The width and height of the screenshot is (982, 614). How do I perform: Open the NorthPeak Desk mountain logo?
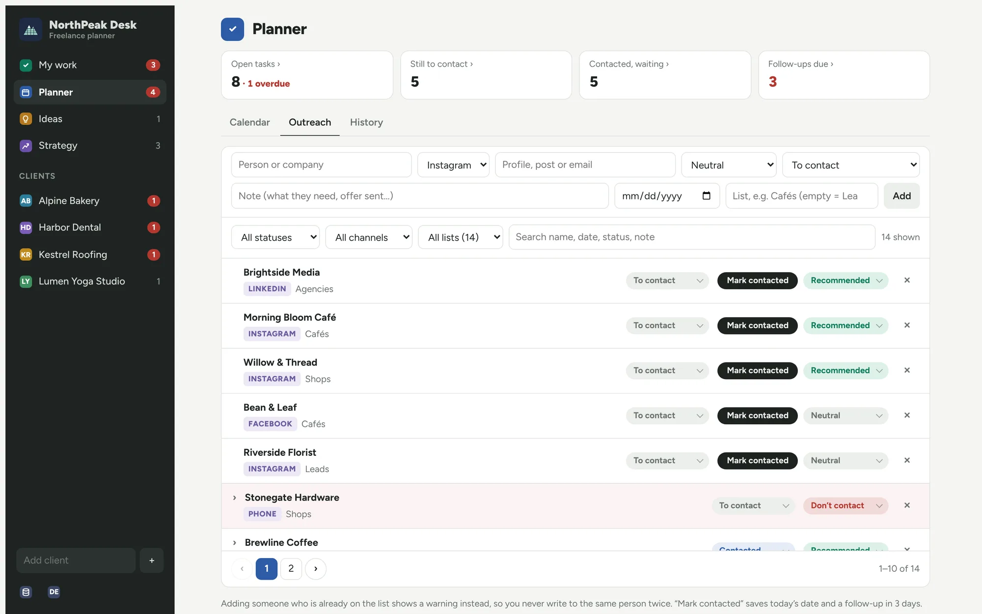coord(30,29)
